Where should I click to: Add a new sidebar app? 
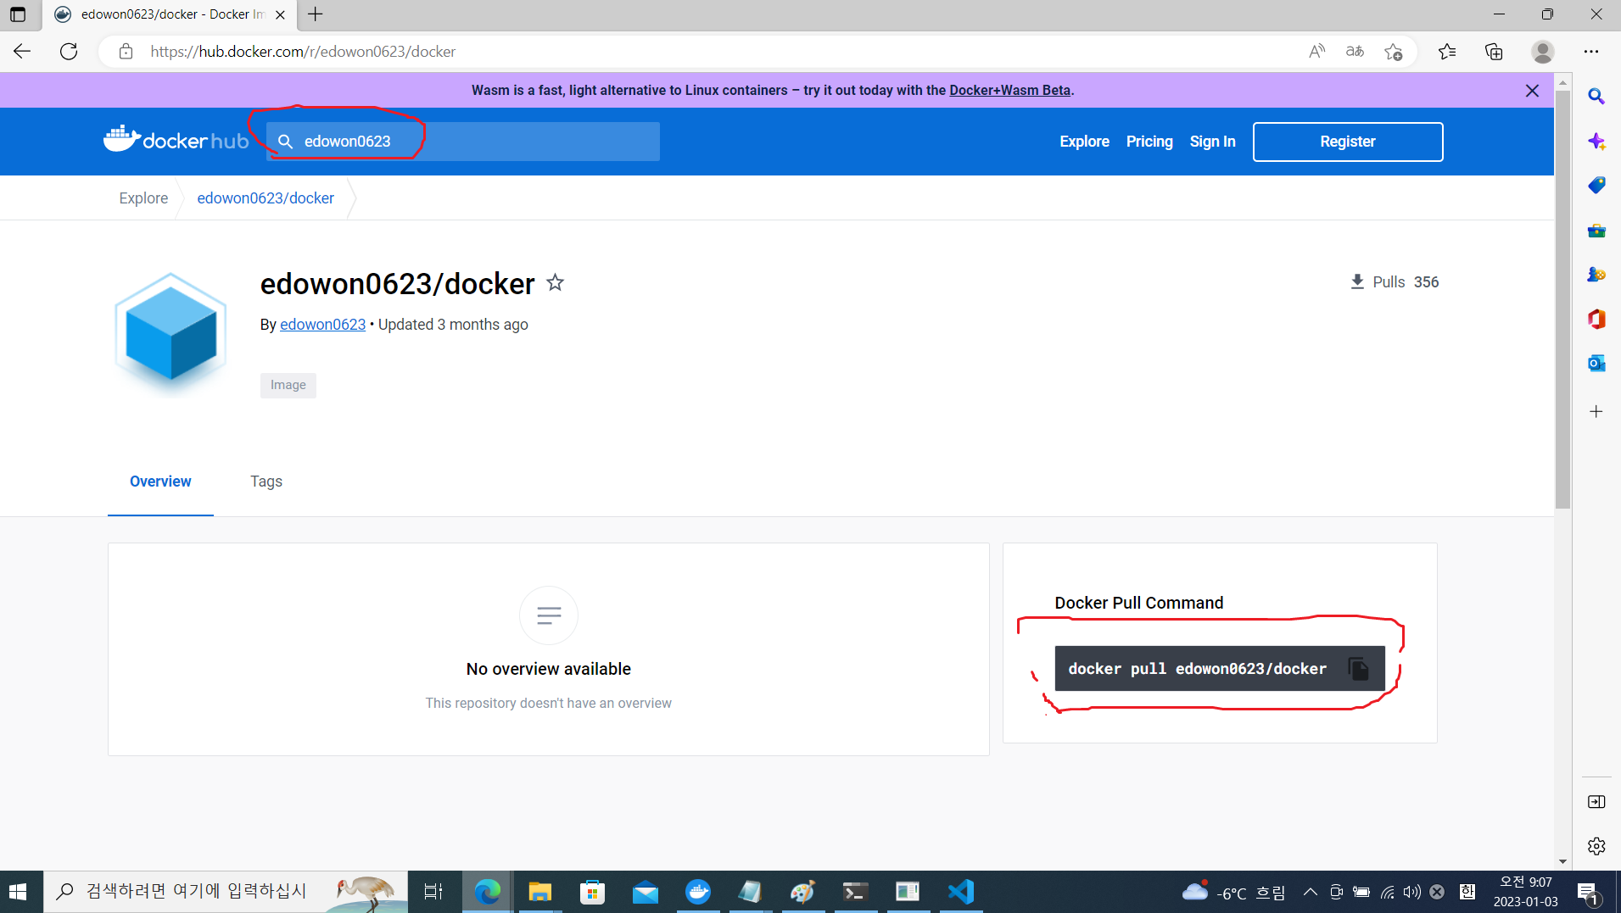click(x=1596, y=411)
